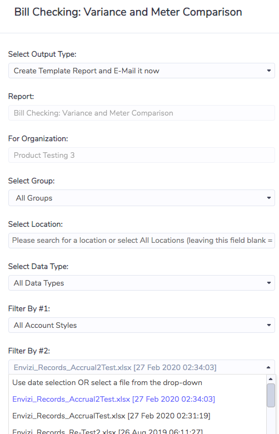Image resolution: width=279 pixels, height=434 pixels.
Task: Click the For Organization field
Action: [x=141, y=155]
